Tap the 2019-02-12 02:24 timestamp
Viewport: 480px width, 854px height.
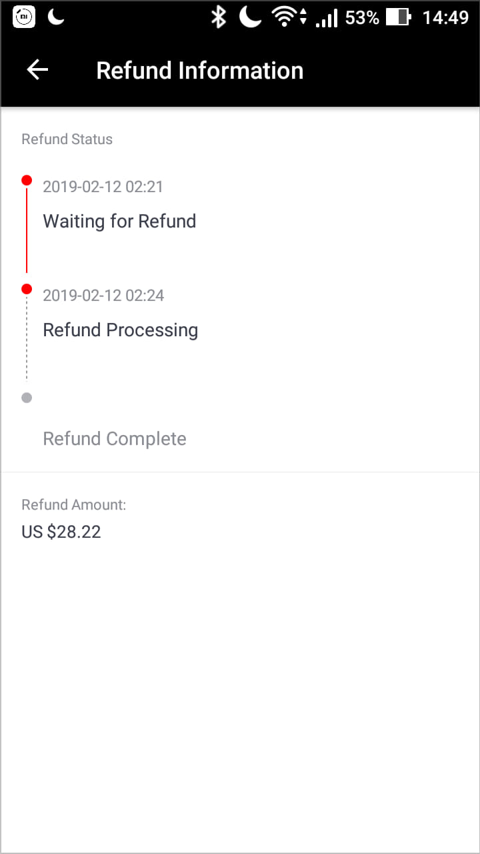103,296
